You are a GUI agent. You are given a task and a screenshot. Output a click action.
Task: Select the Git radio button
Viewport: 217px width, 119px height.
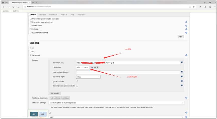[31, 52]
